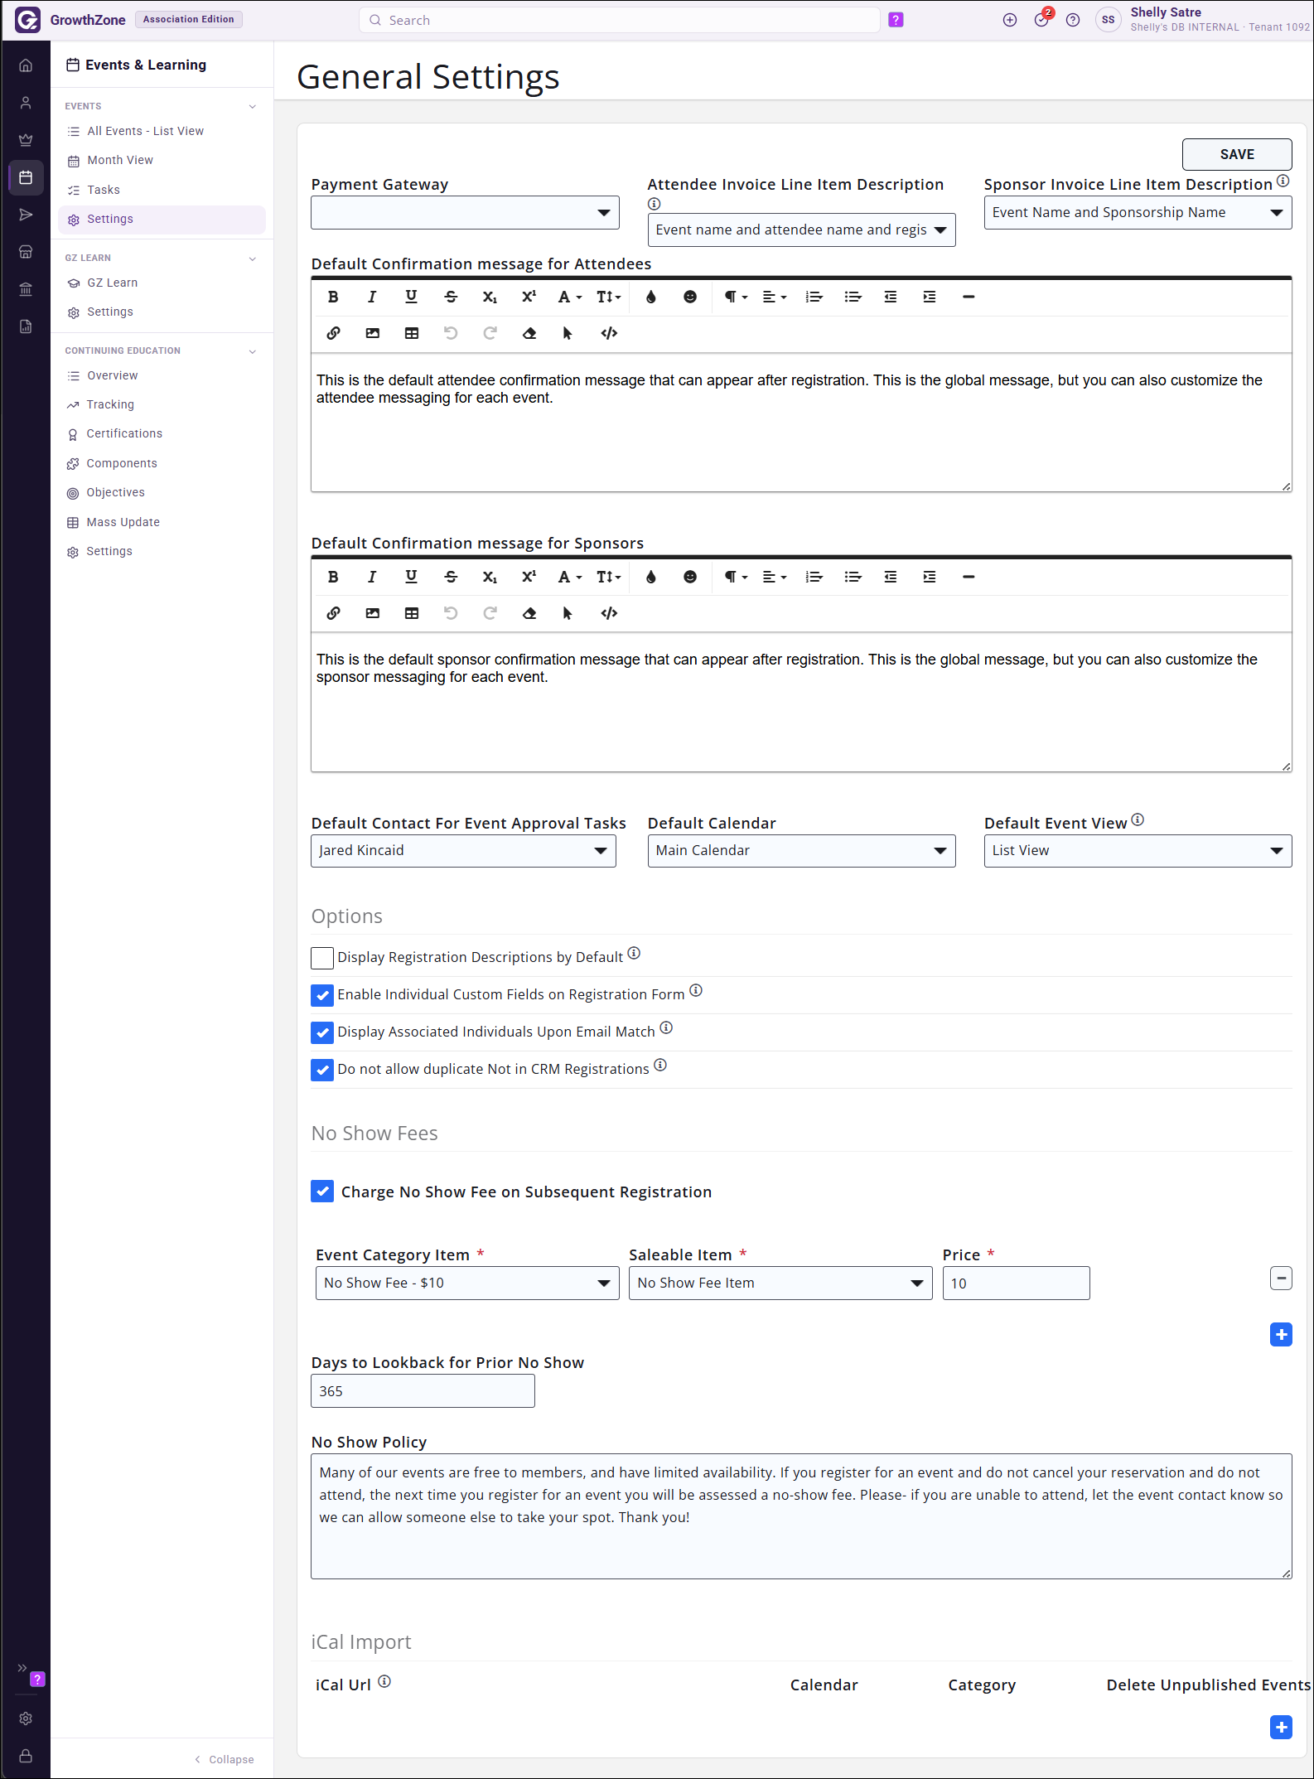Click the quick add plus icon in the header
Image resolution: width=1314 pixels, height=1779 pixels.
tap(1009, 20)
